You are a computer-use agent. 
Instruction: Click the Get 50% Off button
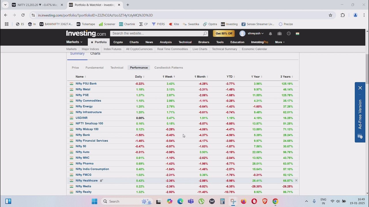click(224, 34)
